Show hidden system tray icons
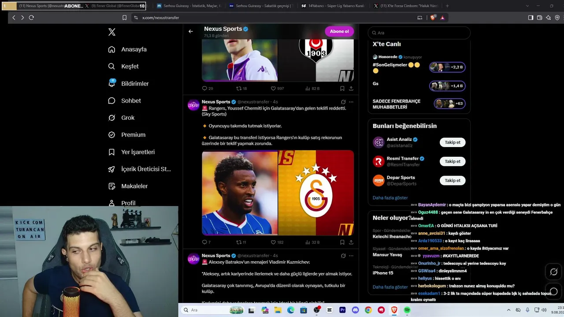This screenshot has width=564, height=317. click(509, 310)
